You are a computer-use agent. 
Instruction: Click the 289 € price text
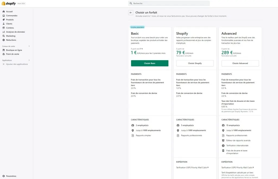(227, 53)
